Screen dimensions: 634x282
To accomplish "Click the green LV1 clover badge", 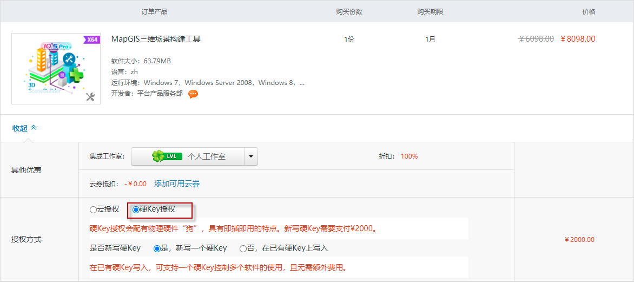I will click(167, 156).
